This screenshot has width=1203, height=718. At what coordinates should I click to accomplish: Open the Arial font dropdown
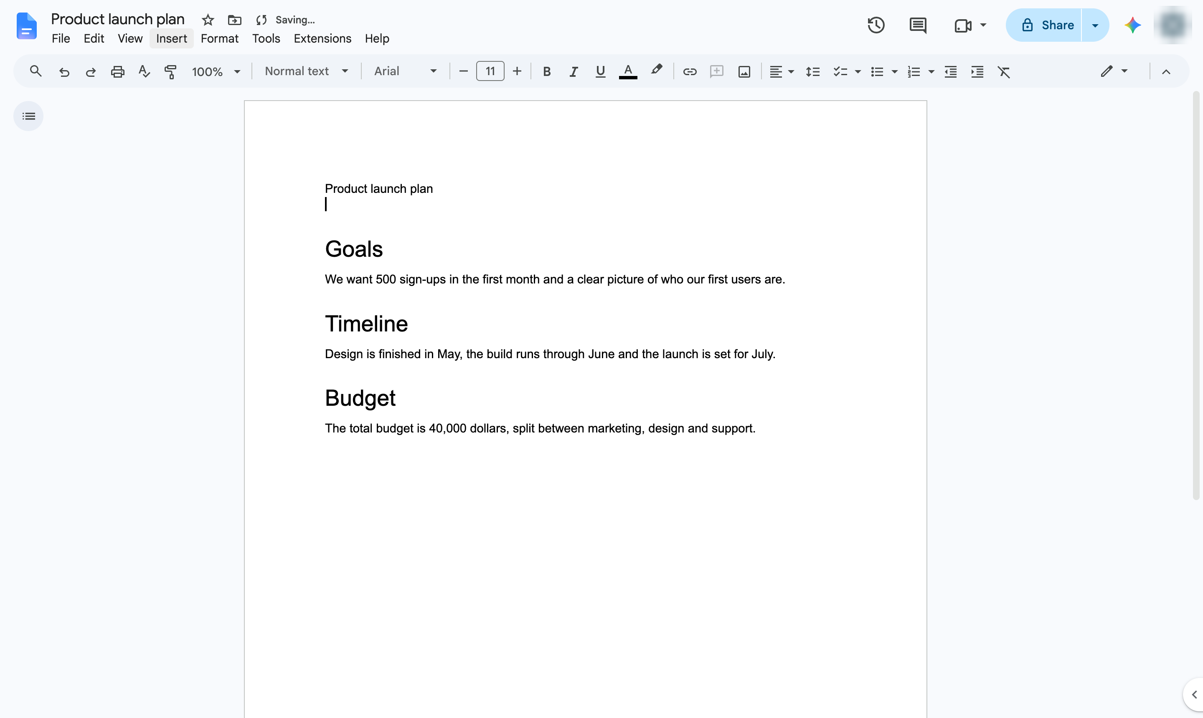pos(405,72)
